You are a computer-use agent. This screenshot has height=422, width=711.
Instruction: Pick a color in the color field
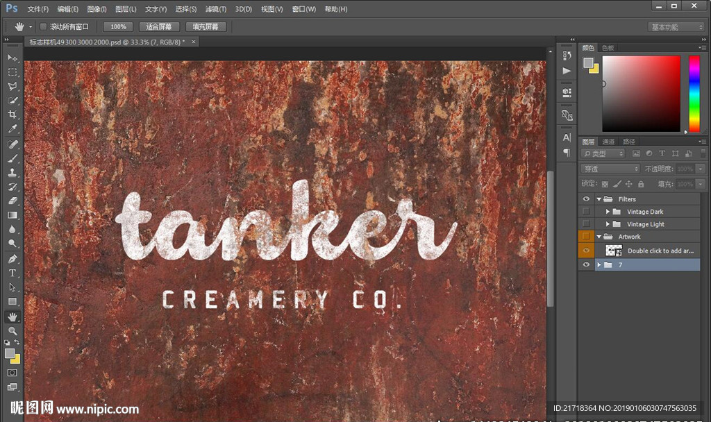pos(641,94)
